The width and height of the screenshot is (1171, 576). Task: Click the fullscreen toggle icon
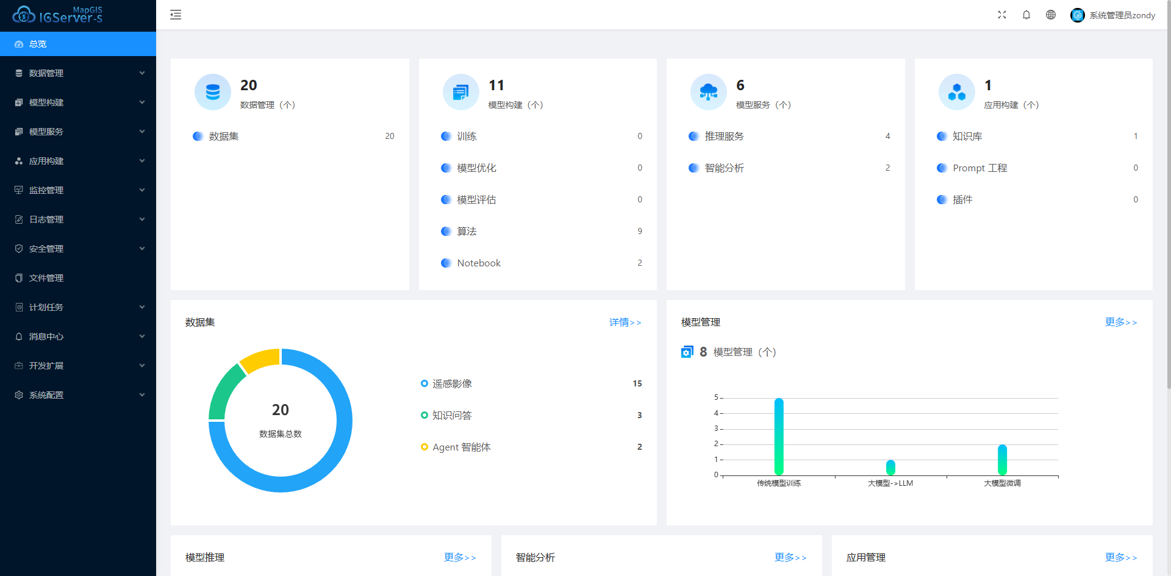pyautogui.click(x=1002, y=15)
